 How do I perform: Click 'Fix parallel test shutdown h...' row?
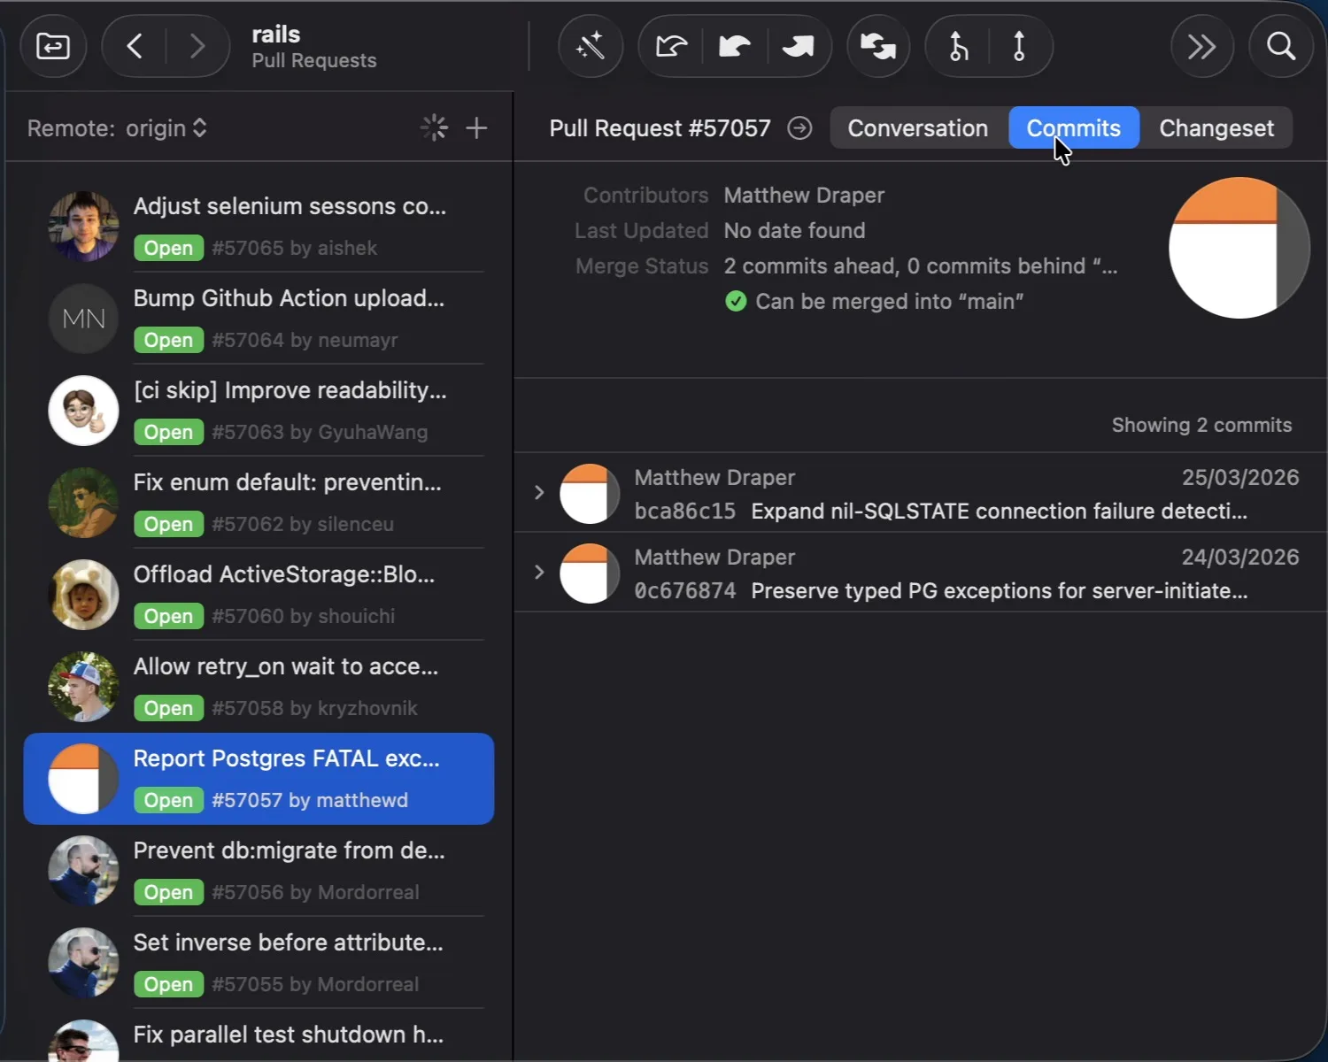(259, 1035)
